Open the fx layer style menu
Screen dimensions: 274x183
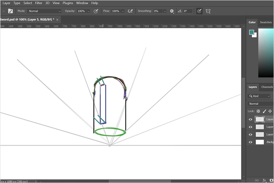(264, 180)
